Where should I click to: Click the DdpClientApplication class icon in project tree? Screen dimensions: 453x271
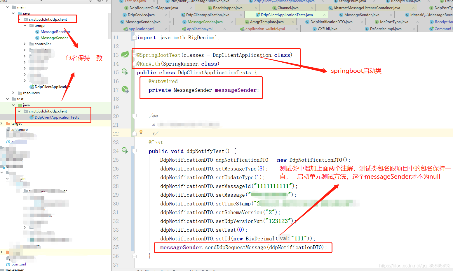[32, 87]
